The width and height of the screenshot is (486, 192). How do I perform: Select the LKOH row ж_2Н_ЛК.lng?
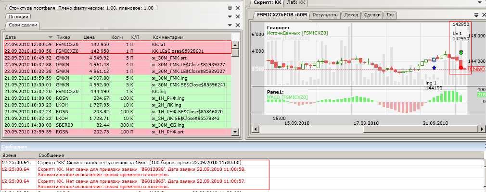117,105
